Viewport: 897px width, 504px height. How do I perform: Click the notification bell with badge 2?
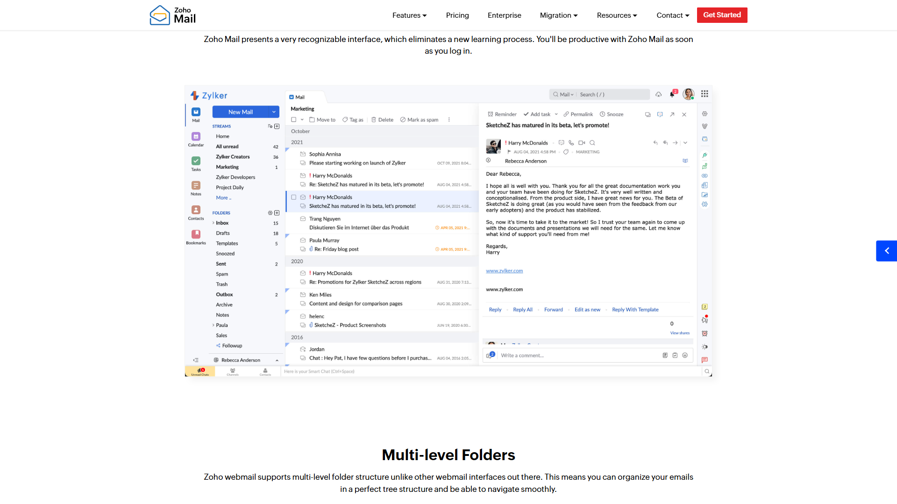[x=673, y=94]
